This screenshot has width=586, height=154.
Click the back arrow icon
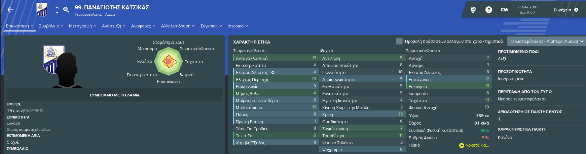[x=10, y=10]
